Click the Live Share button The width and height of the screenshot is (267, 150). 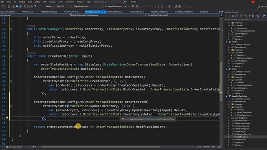point(262,7)
